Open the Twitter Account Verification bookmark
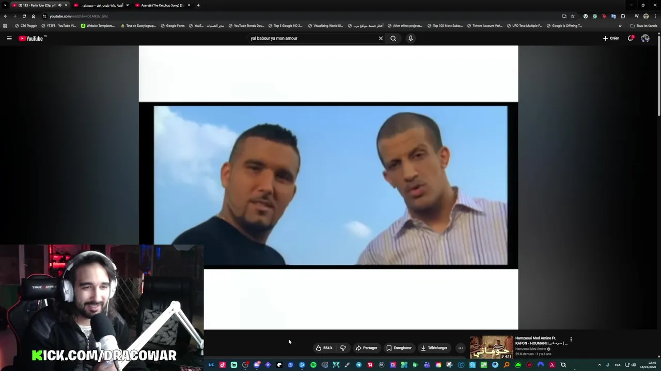Viewport: 661px width, 371px height. tap(484, 26)
